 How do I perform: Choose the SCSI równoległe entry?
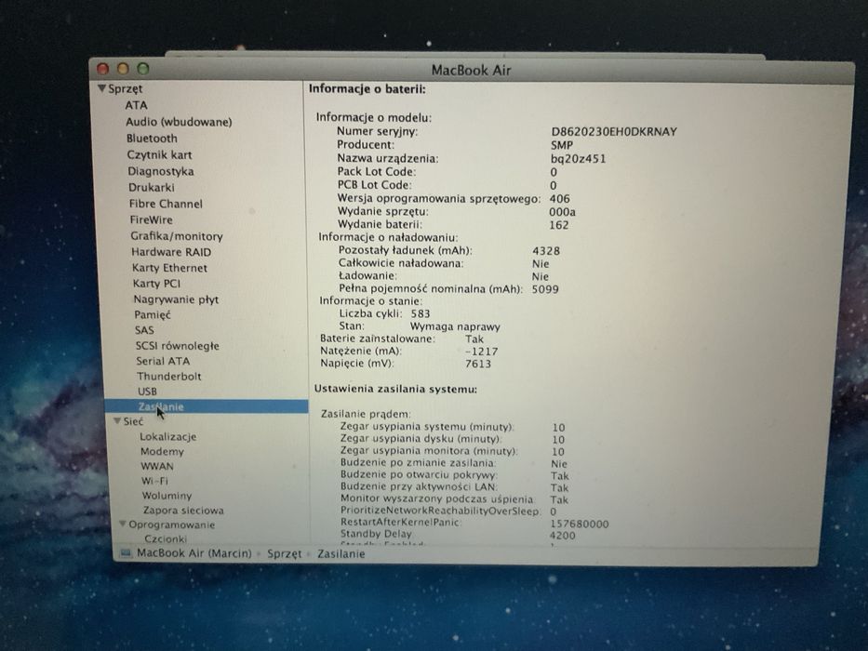177,346
